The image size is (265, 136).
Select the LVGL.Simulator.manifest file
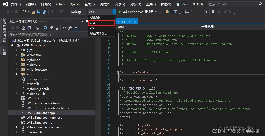[x=44, y=118]
